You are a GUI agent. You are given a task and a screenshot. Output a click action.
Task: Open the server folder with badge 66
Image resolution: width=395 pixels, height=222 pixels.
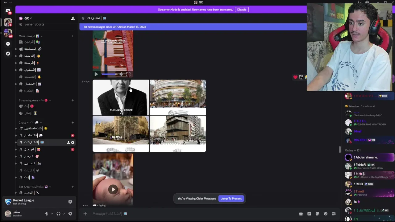click(8, 33)
